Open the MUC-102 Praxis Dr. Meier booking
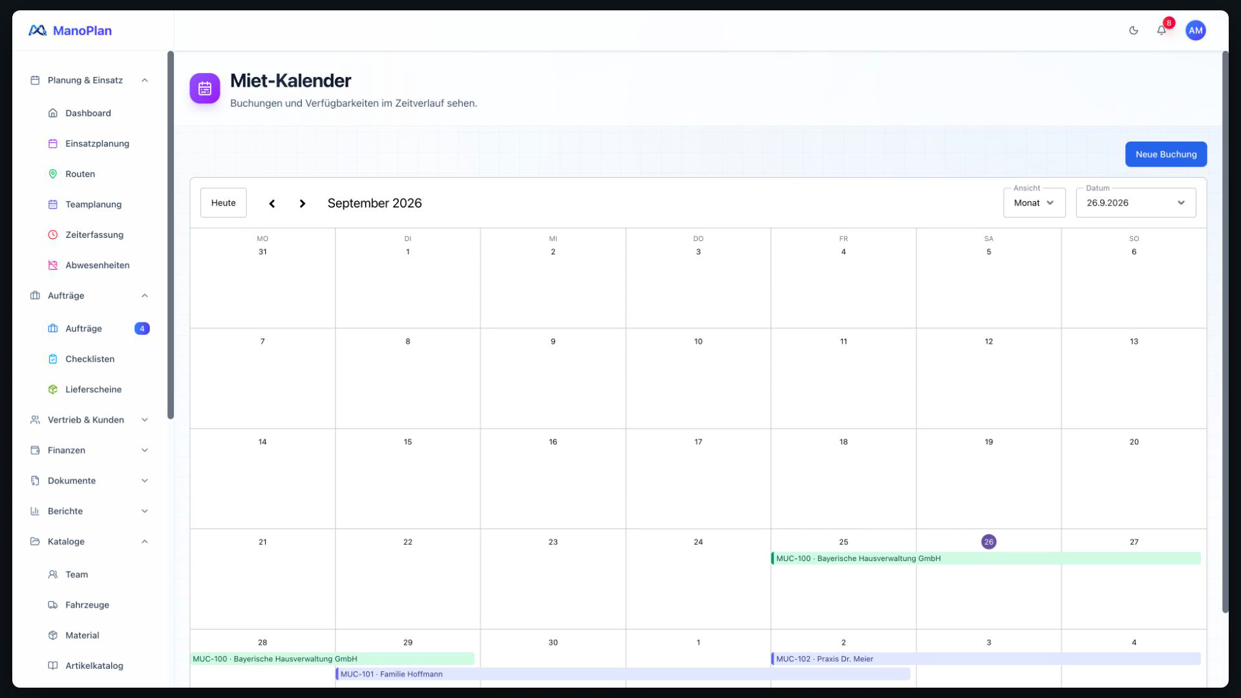 [986, 659]
